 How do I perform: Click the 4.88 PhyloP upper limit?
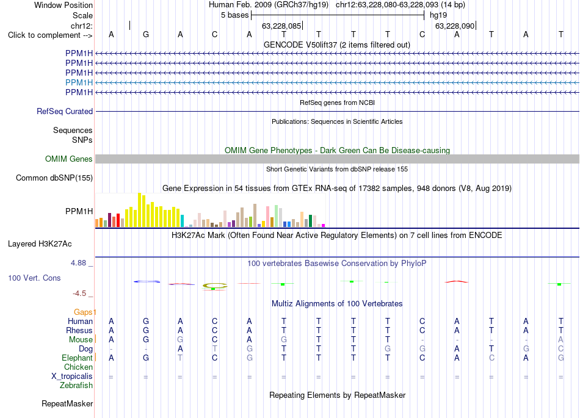pos(78,263)
